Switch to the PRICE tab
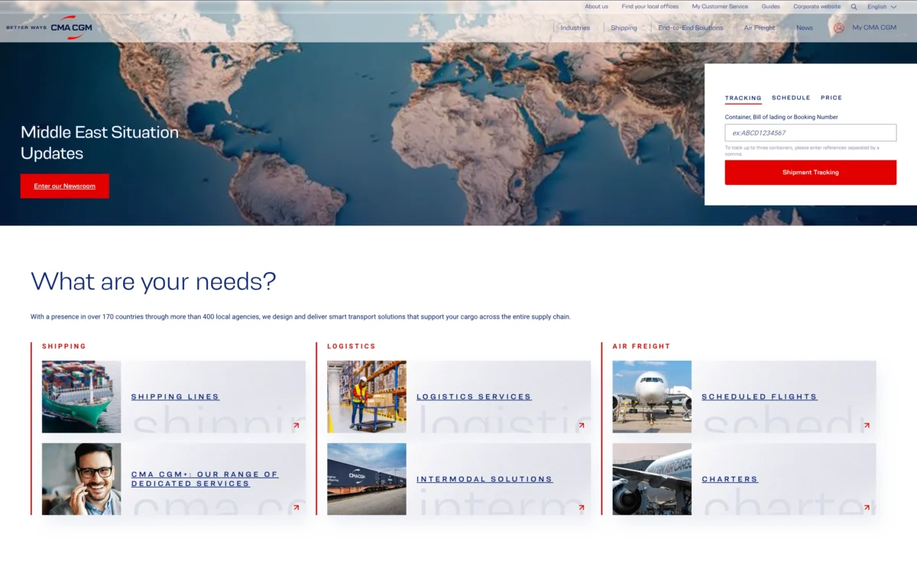This screenshot has height=573, width=917. 831,98
